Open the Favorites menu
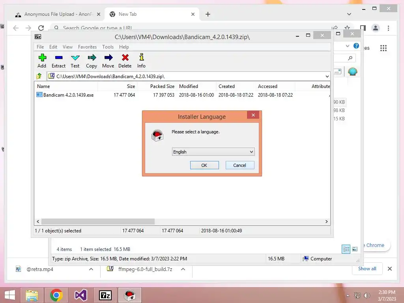 click(x=87, y=47)
